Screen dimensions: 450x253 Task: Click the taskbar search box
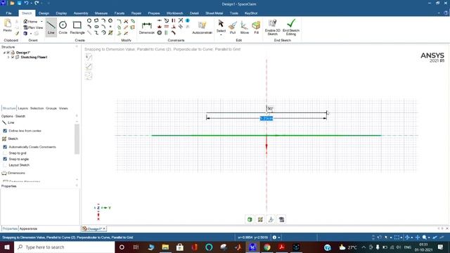pos(65,247)
